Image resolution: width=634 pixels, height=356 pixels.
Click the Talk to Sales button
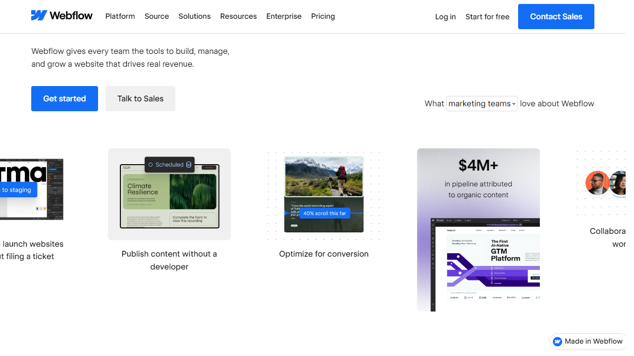click(x=140, y=98)
